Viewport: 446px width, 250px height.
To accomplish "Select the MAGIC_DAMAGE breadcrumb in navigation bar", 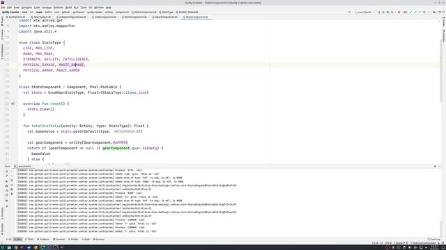I will pyautogui.click(x=187, y=12).
